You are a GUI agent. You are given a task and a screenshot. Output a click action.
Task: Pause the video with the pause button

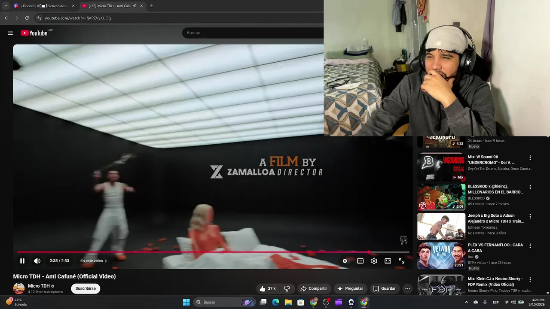(22, 261)
